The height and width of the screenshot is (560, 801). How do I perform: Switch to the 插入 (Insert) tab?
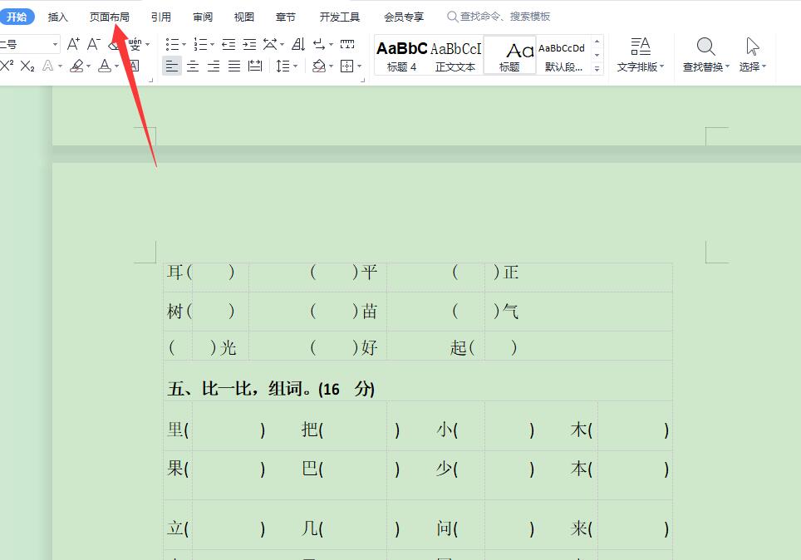[58, 17]
